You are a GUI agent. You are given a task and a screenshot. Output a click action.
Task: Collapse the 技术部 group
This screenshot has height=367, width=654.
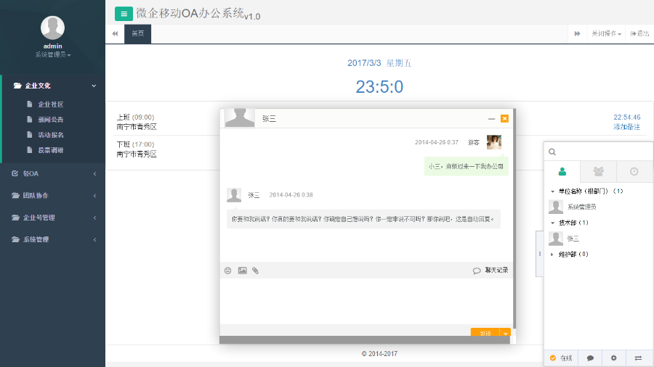pos(569,223)
